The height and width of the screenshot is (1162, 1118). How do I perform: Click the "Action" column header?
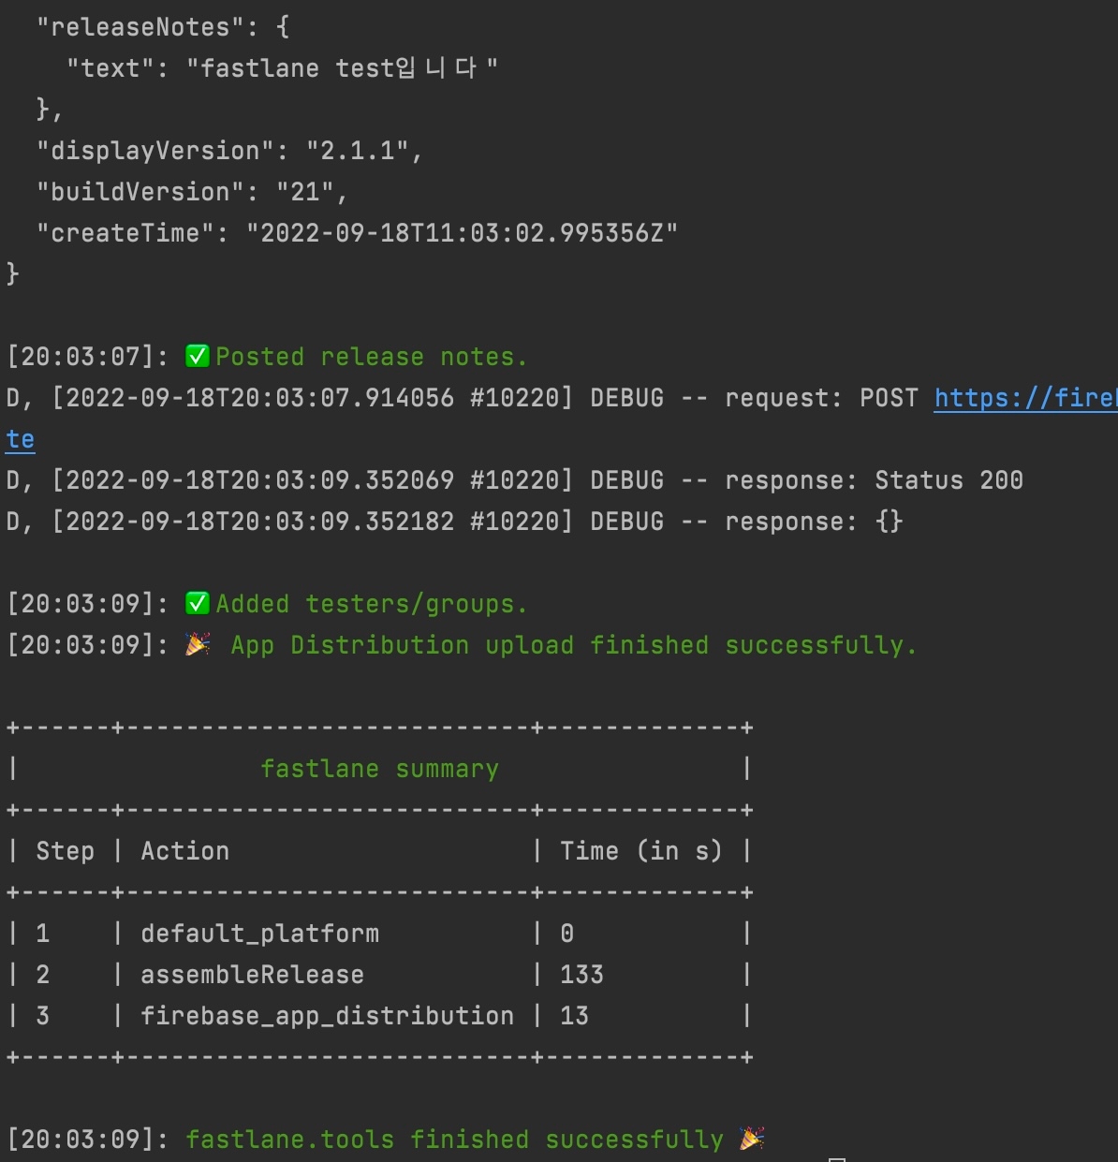pyautogui.click(x=184, y=851)
